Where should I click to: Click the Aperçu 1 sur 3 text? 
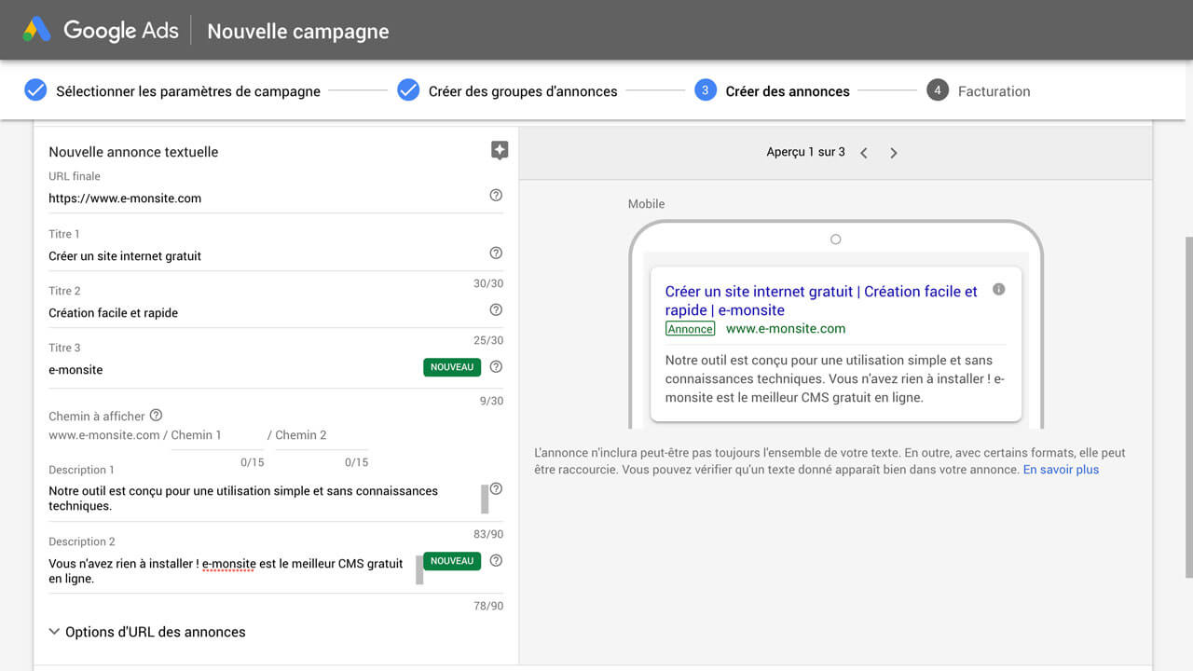click(x=805, y=152)
